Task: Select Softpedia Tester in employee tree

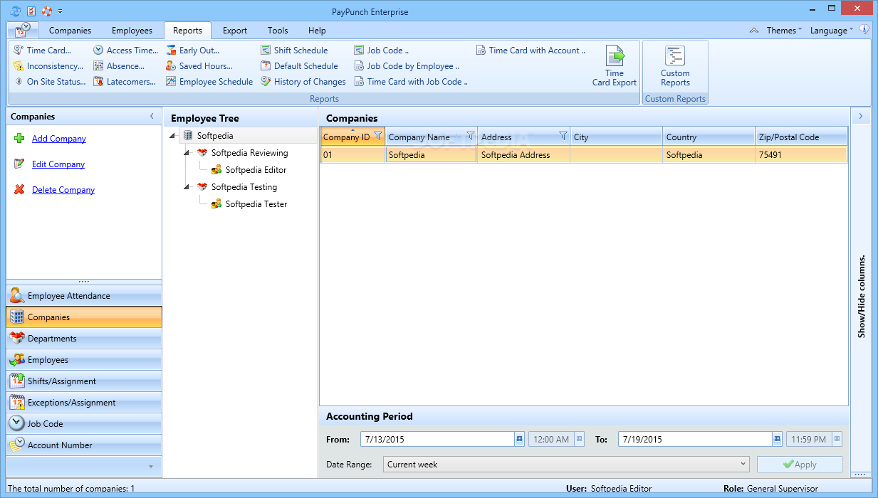Action: pos(256,204)
